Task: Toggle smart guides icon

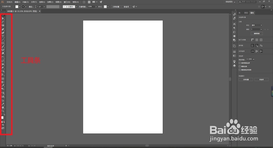Action: [x=261, y=46]
